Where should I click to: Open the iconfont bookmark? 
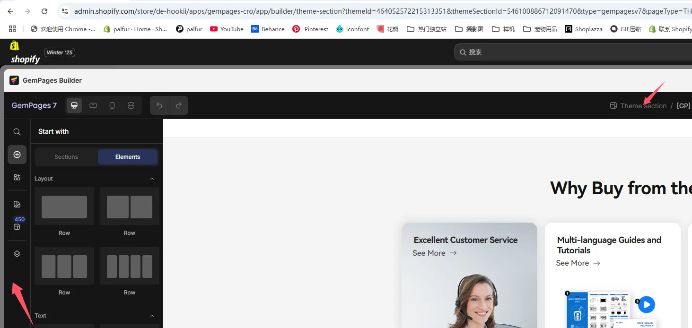(x=352, y=29)
